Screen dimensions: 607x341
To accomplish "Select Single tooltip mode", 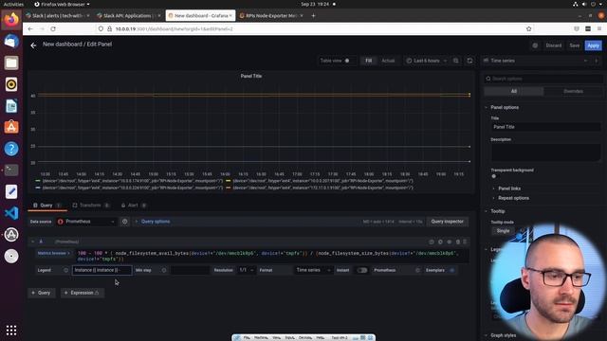I will [503, 231].
